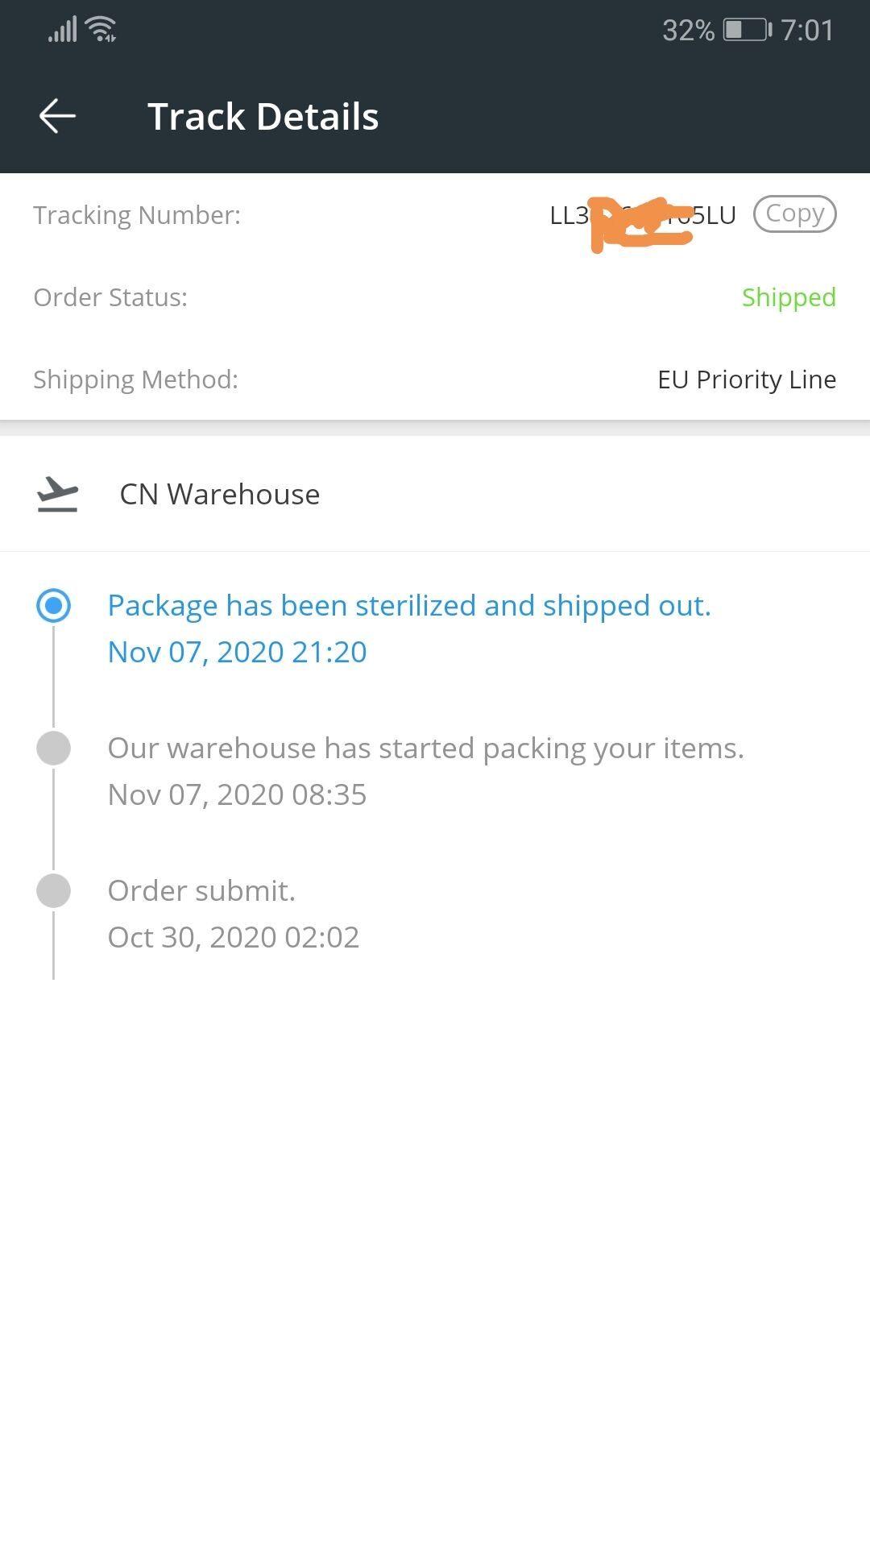This screenshot has width=870, height=1547.
Task: Tap the back arrow icon
Action: (x=57, y=116)
